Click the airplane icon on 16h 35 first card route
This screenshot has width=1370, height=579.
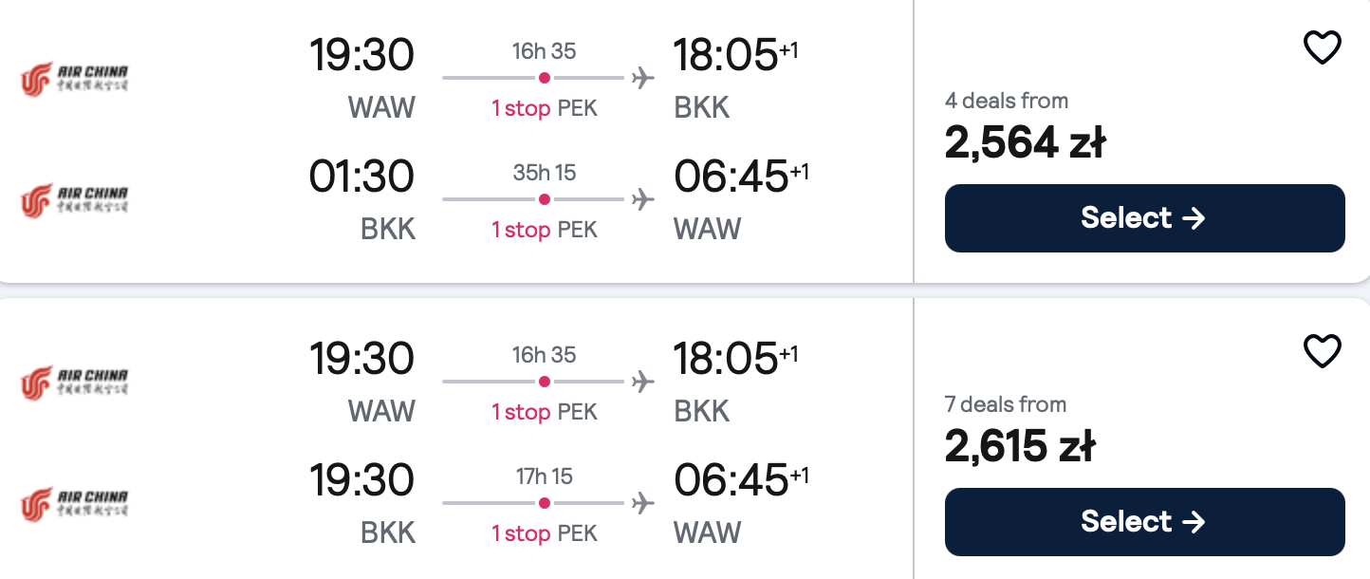[643, 78]
